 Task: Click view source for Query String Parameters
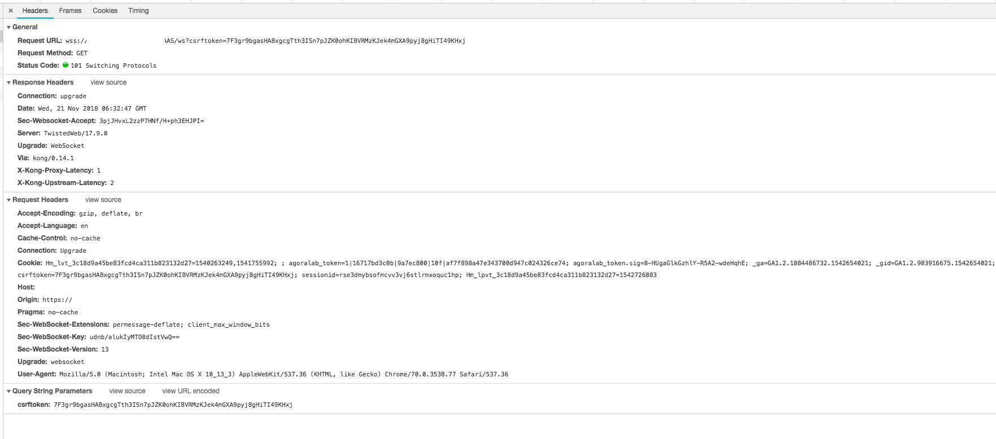click(x=127, y=391)
